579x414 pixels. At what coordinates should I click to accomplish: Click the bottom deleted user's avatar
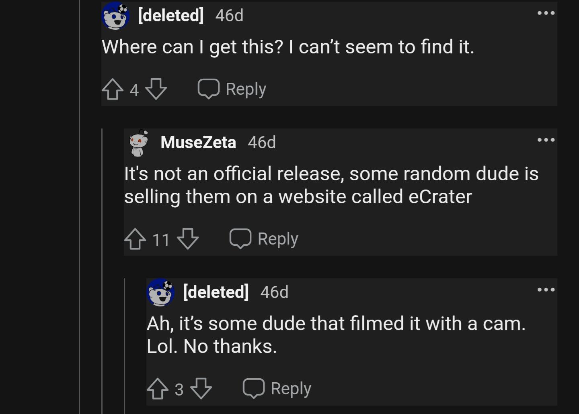point(161,292)
